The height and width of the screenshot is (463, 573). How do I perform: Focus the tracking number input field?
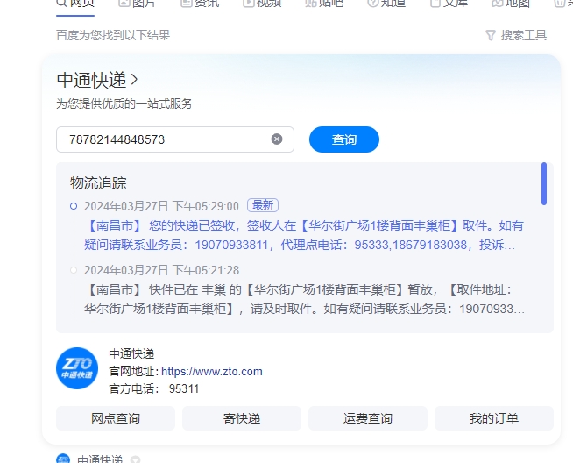tap(175, 139)
